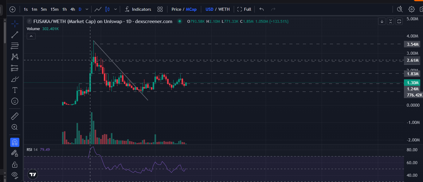
Task: Switch chart to Price mode
Action: coord(176,9)
